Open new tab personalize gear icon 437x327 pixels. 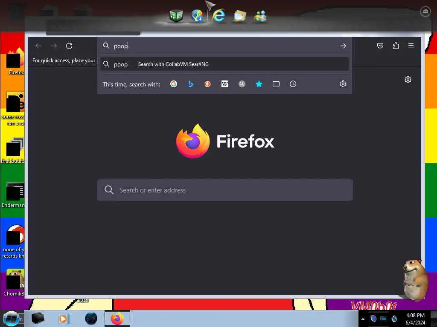408,80
